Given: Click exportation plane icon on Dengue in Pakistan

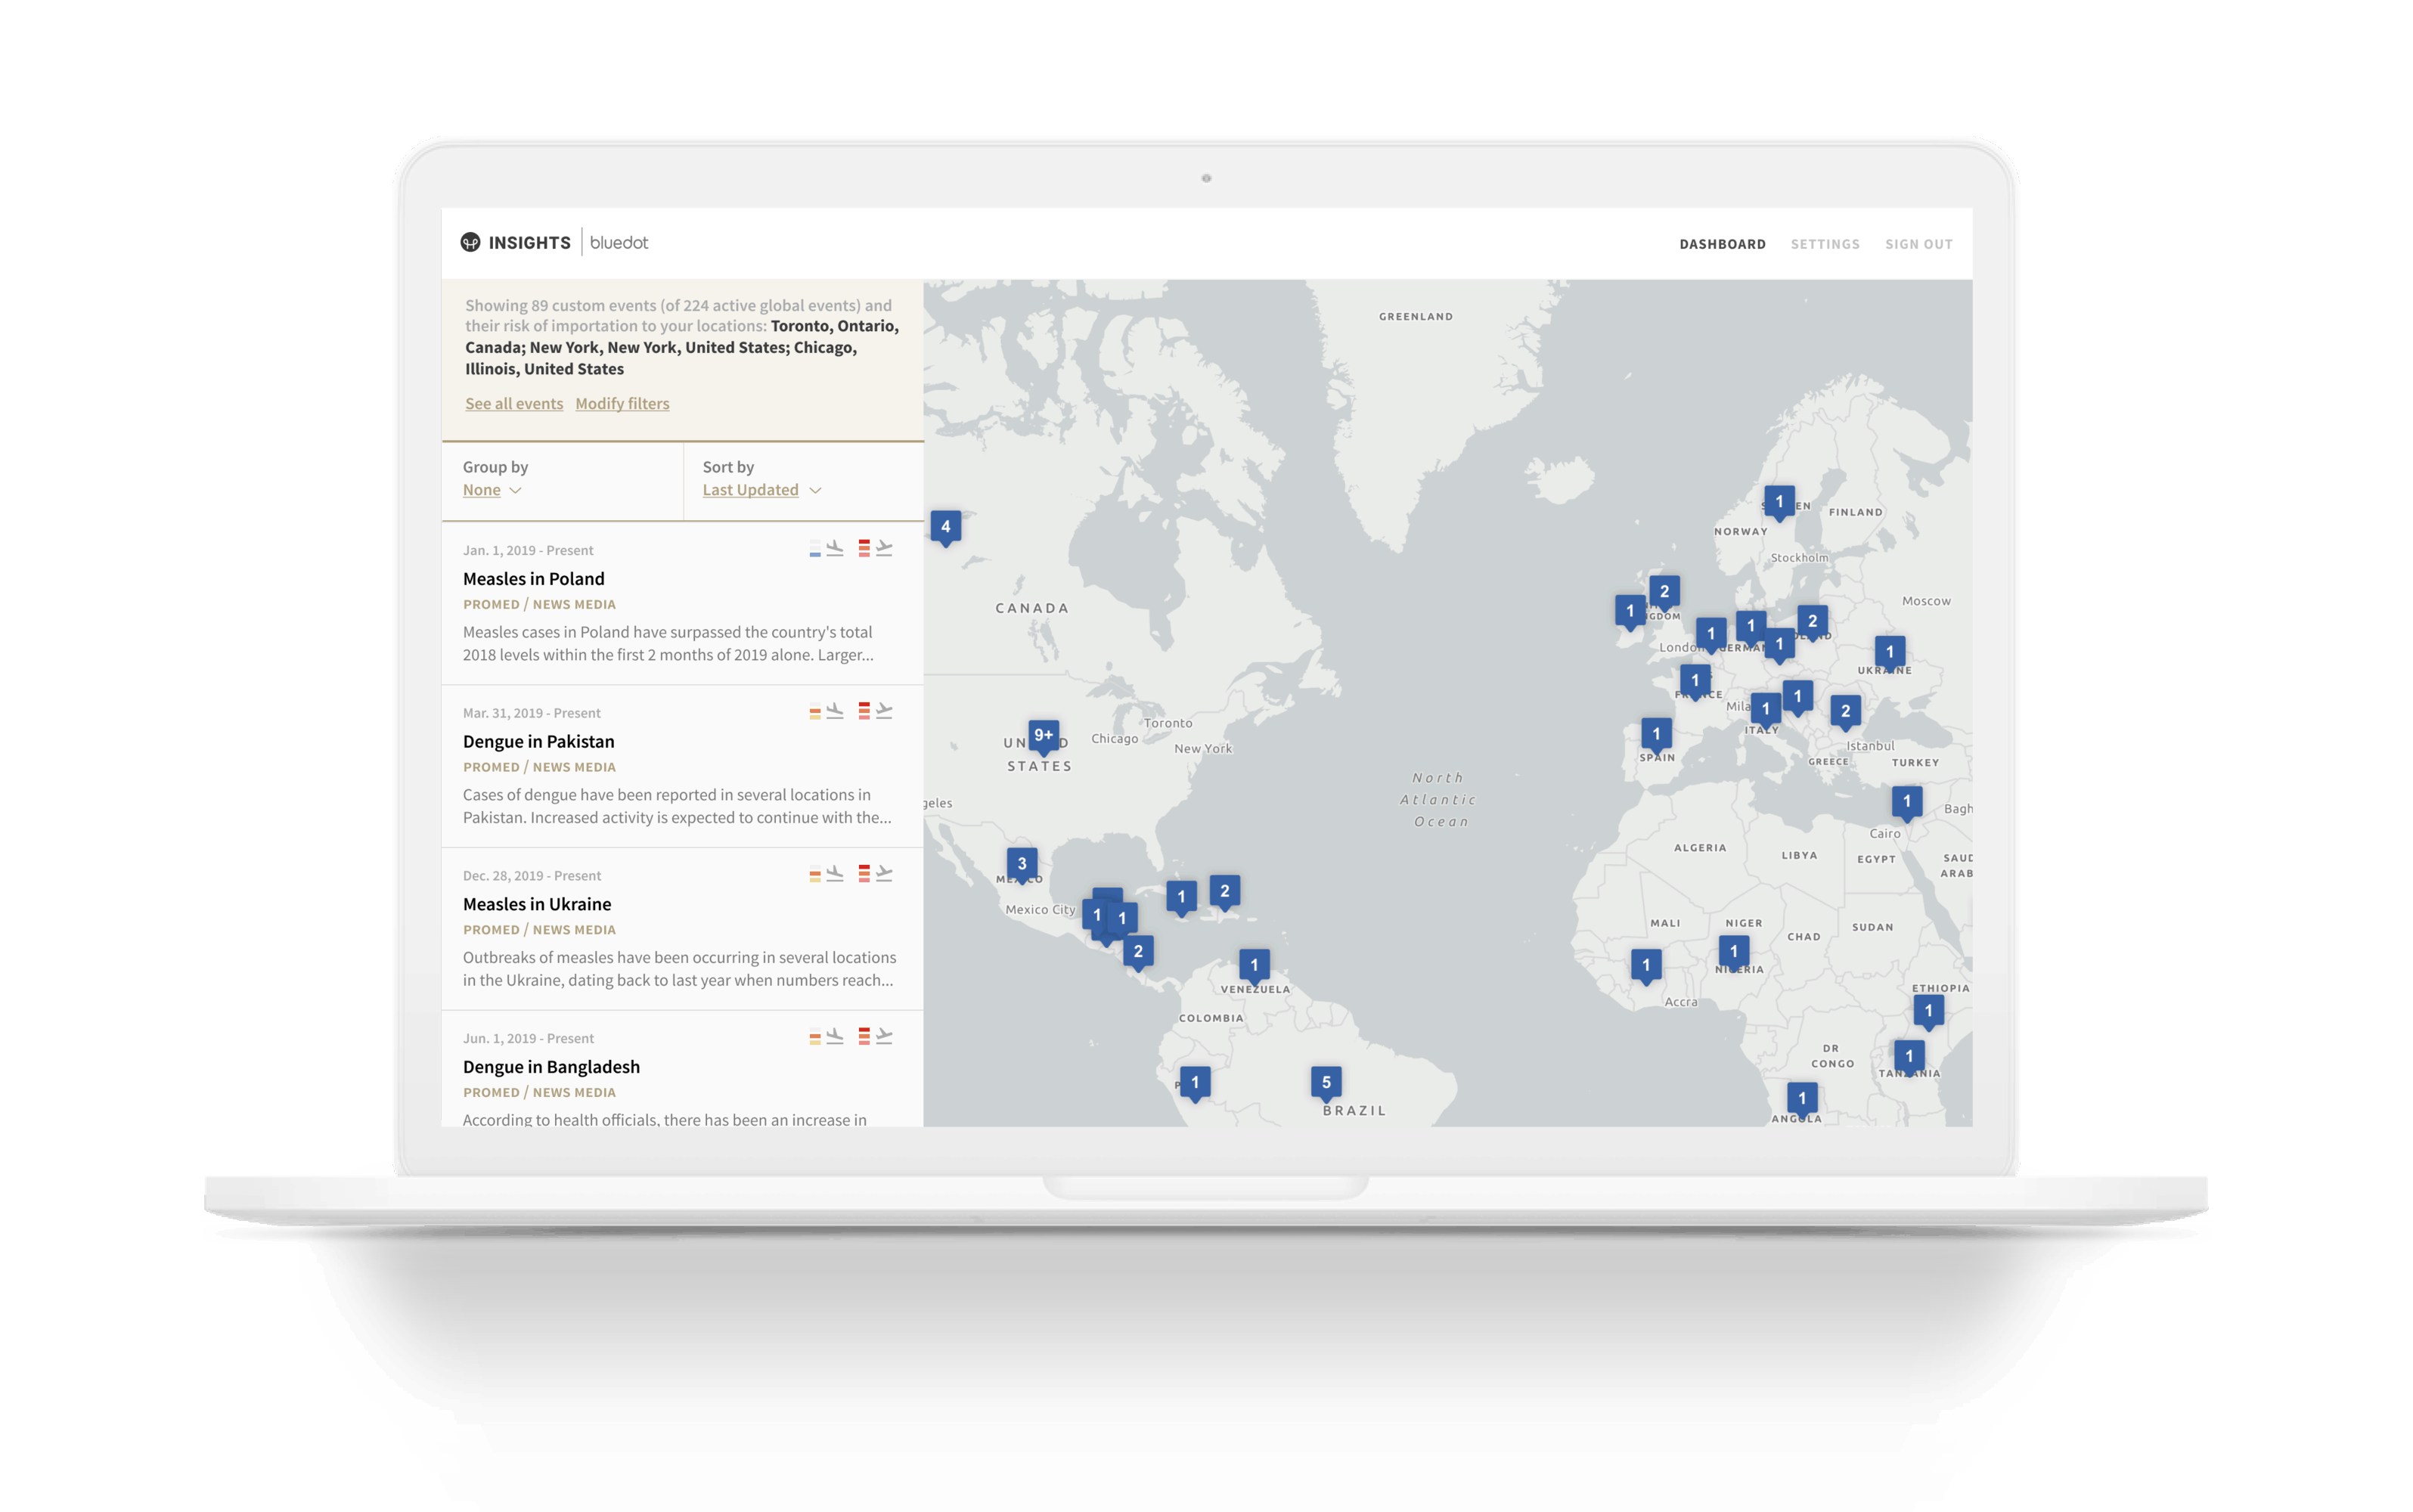Looking at the screenshot, I should (884, 711).
